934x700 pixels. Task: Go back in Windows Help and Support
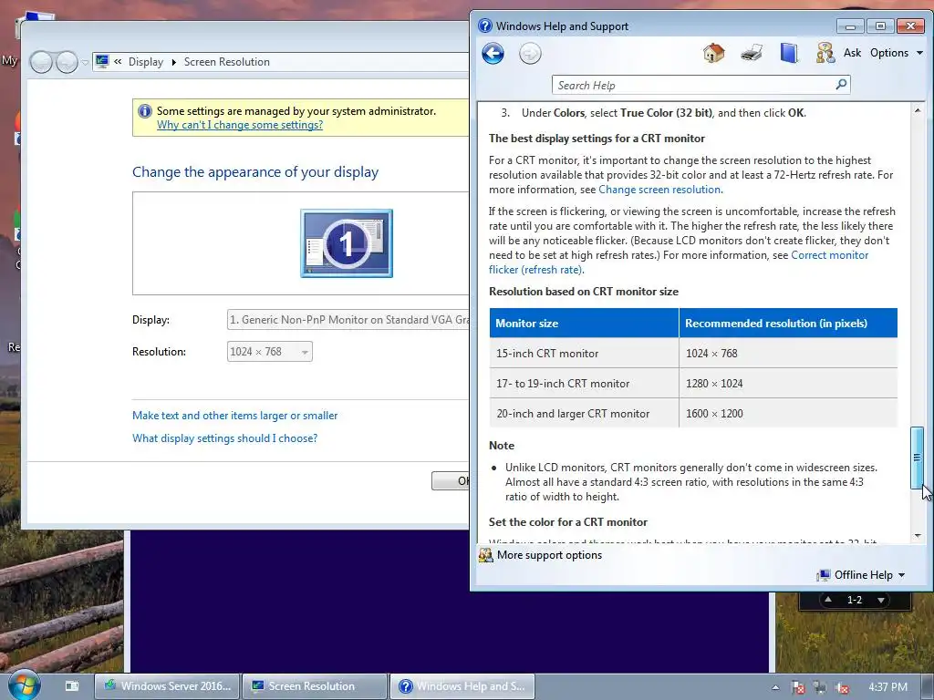(x=493, y=54)
